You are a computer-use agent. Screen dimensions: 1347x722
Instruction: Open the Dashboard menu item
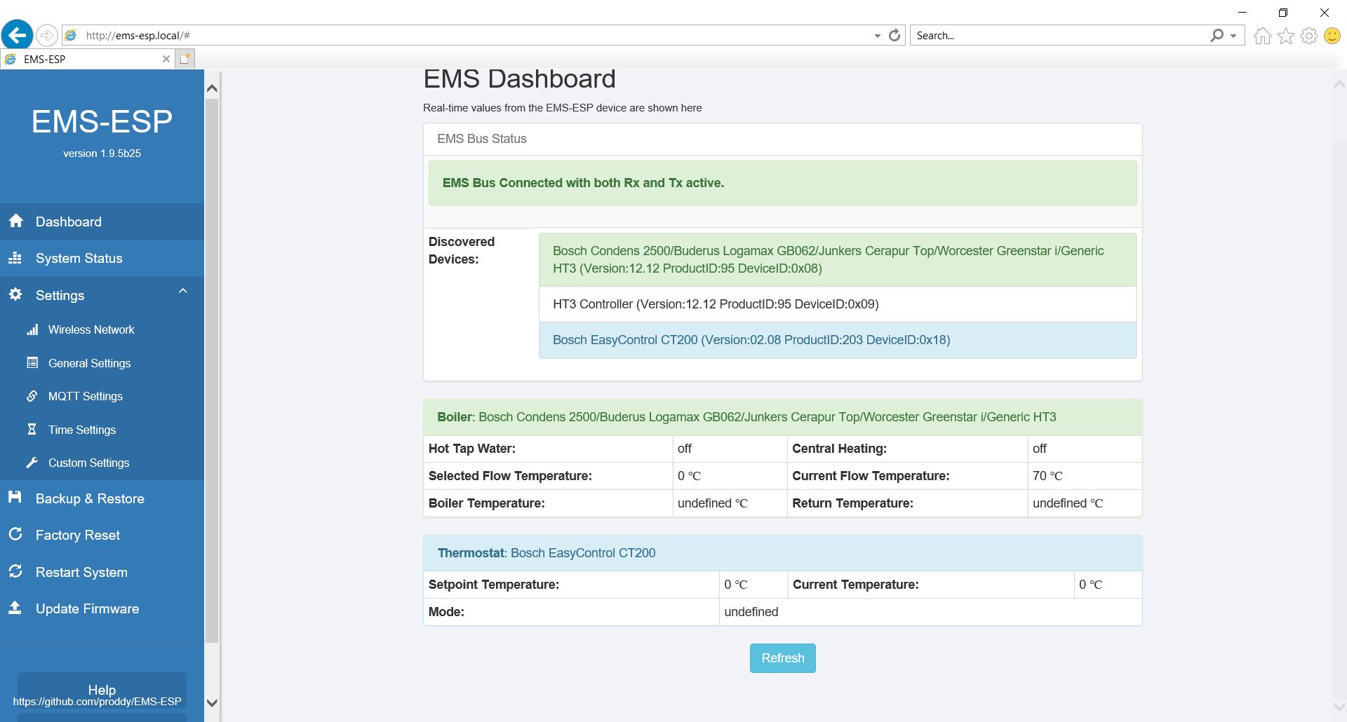(102, 222)
